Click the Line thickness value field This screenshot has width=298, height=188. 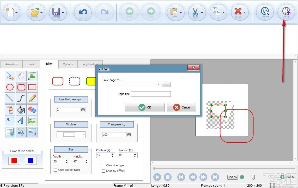tap(69, 110)
